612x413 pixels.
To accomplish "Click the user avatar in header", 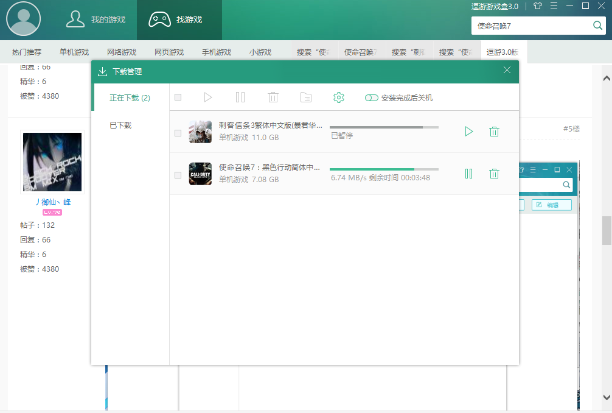I will (x=23, y=19).
